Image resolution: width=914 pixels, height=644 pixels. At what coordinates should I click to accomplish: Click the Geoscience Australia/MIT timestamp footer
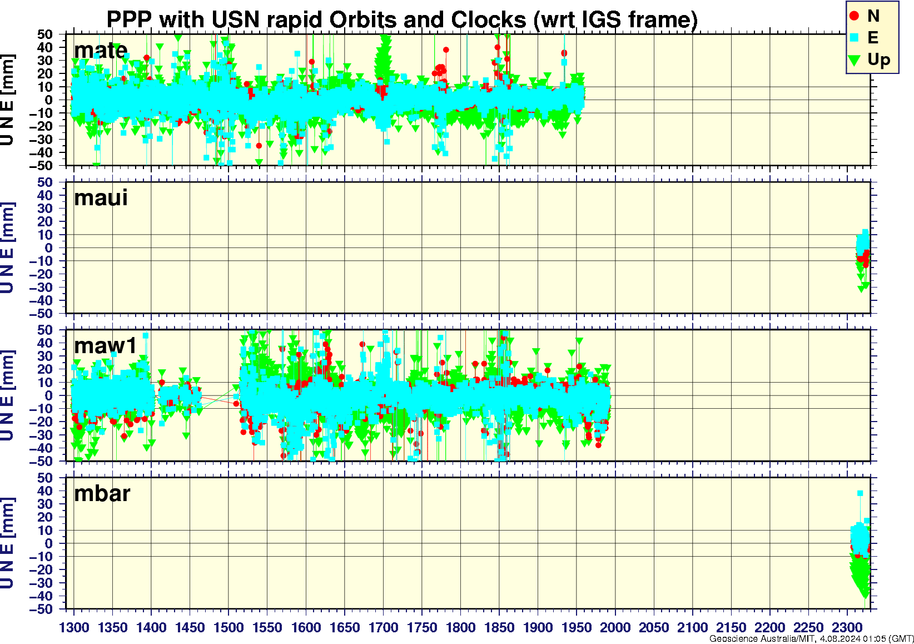(x=812, y=639)
